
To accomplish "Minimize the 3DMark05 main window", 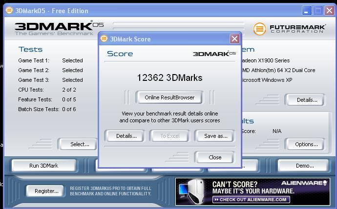I will pos(307,11).
